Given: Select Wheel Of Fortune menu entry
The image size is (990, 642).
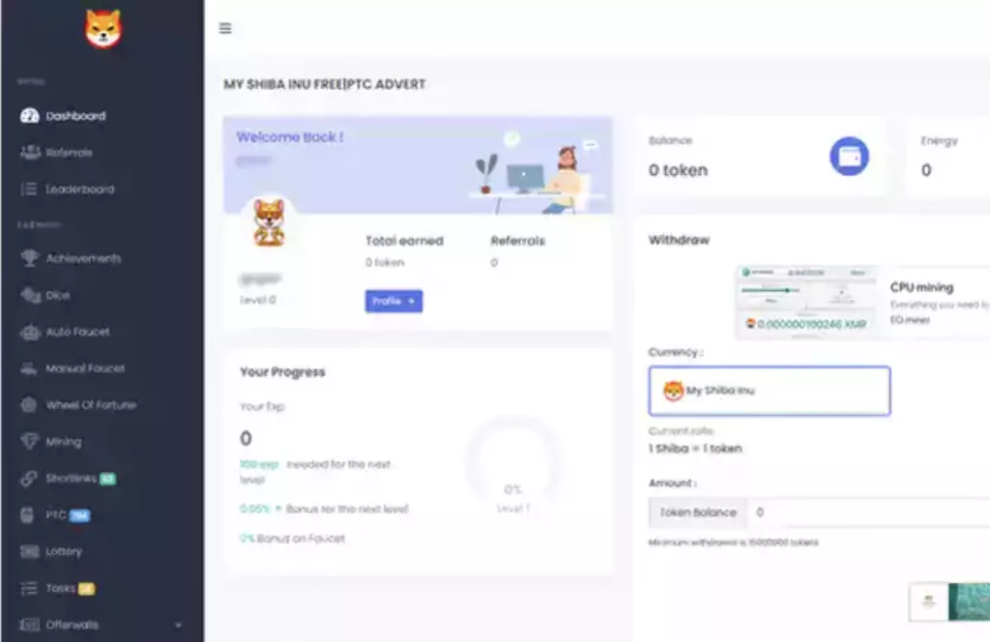Looking at the screenshot, I should [91, 405].
